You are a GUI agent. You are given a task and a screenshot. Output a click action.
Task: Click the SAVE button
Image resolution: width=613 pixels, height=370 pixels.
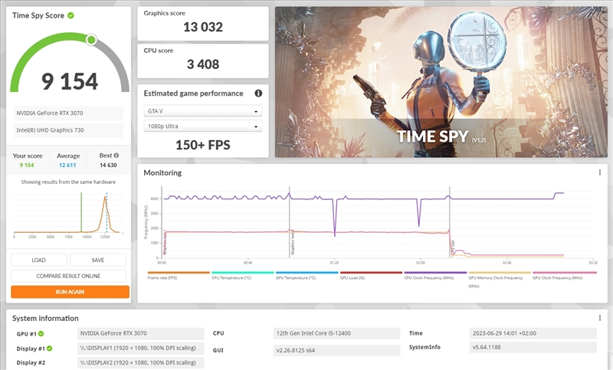click(98, 260)
